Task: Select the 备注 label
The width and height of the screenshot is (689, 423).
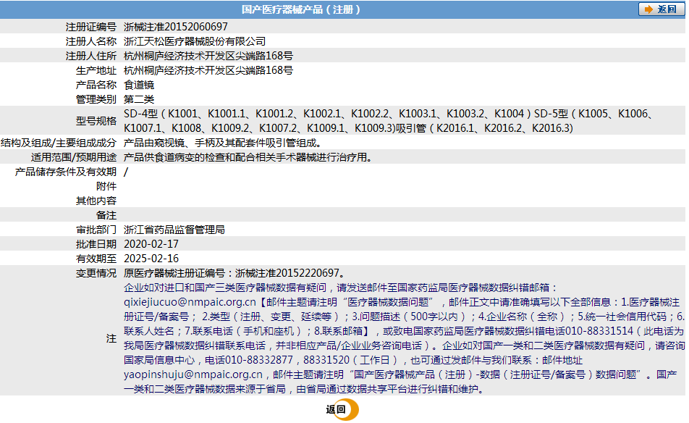Action: pyautogui.click(x=106, y=215)
